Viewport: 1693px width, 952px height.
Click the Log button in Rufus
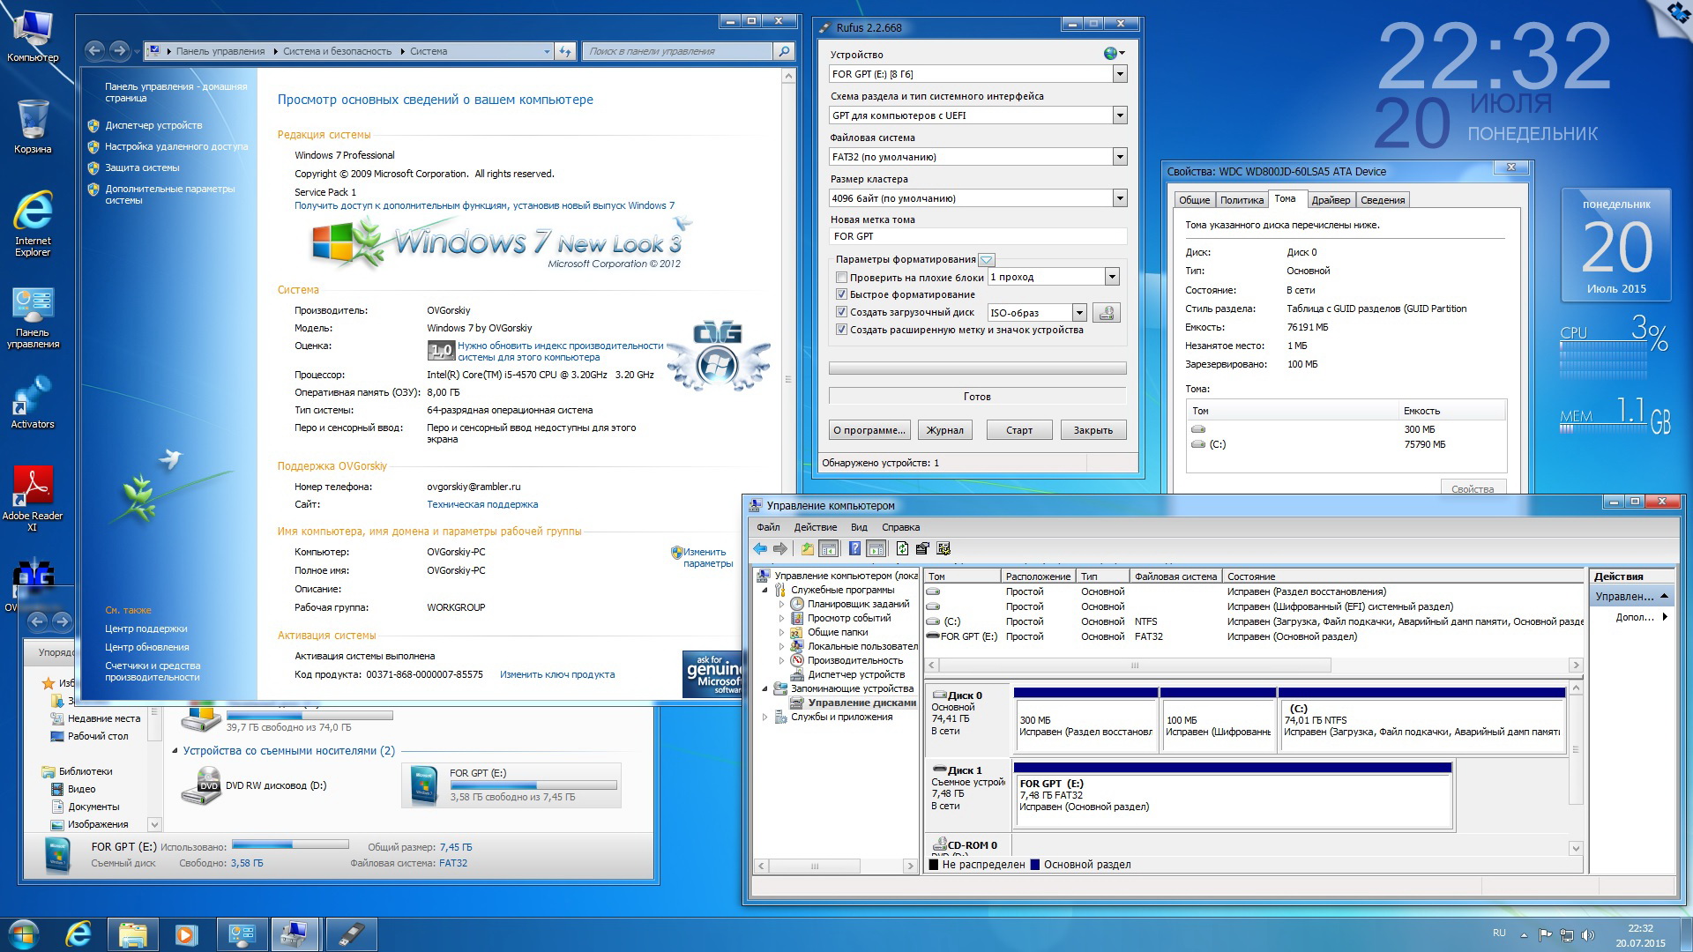945,430
